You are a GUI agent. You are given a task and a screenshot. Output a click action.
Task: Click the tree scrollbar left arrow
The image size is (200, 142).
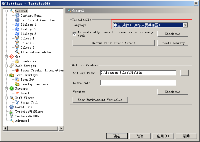(x=5, y=128)
